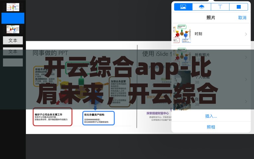Click the first 文本 sidebar button
Image resolution: width=254 pixels, height=159 pixels.
pos(13,40)
